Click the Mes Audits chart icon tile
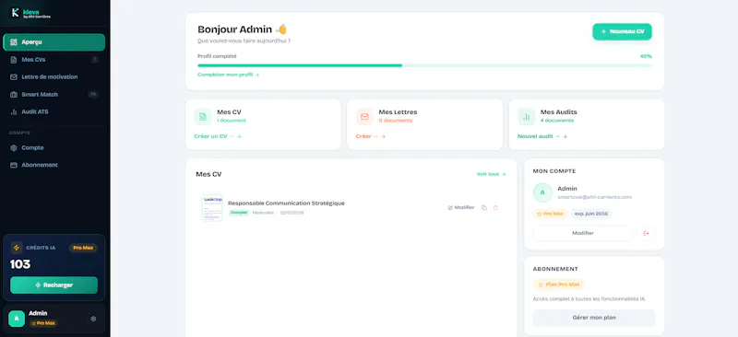 coord(526,117)
